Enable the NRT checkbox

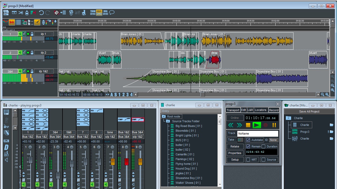[248, 160]
